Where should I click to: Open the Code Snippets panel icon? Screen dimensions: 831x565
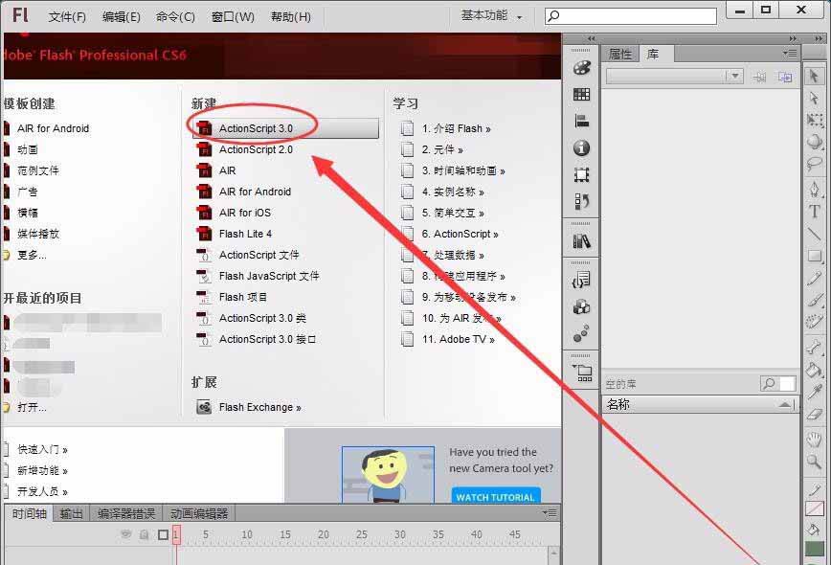(581, 280)
